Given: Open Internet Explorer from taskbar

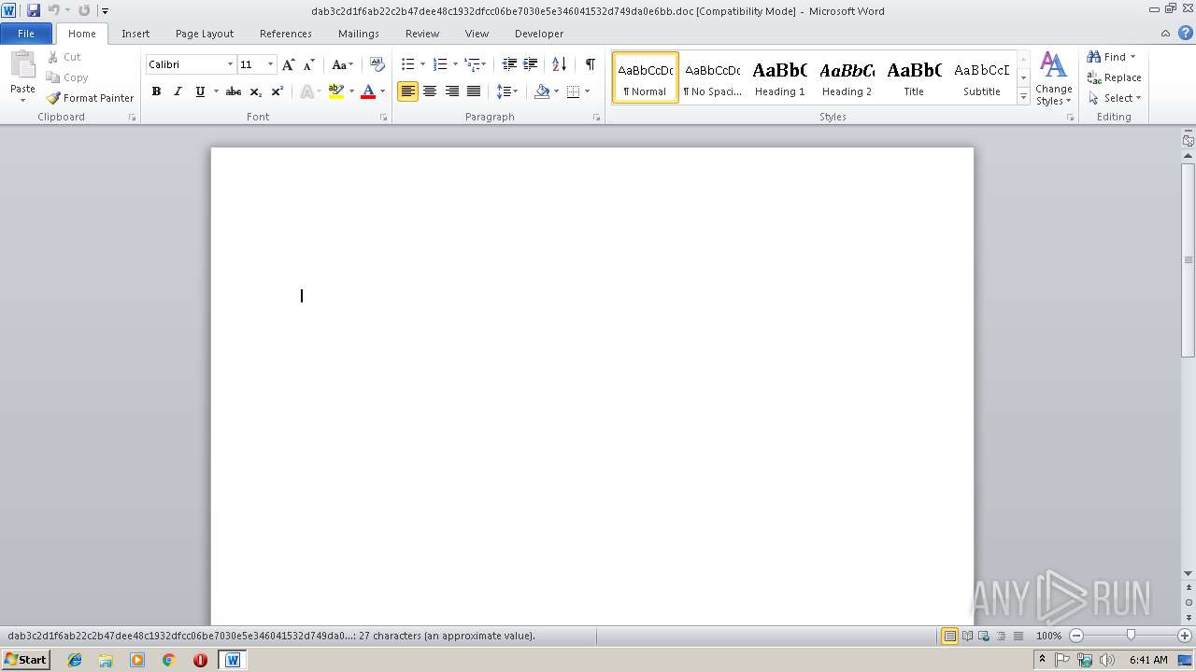Looking at the screenshot, I should (75, 660).
